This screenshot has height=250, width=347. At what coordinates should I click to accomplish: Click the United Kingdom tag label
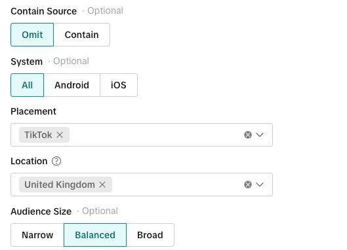[x=60, y=185]
